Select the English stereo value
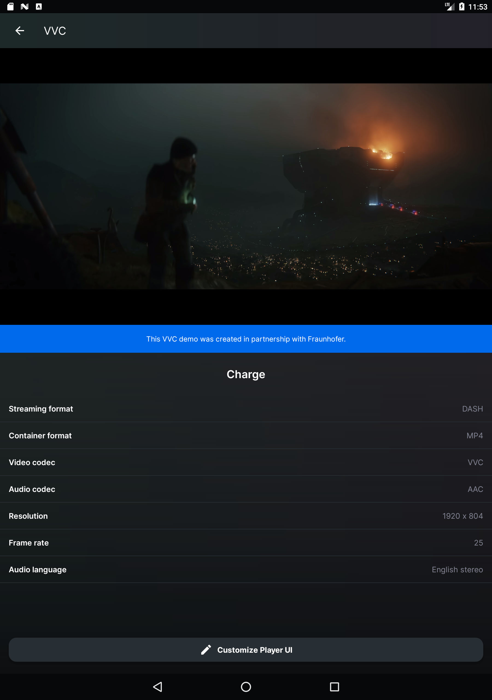This screenshot has height=700, width=492. [457, 570]
